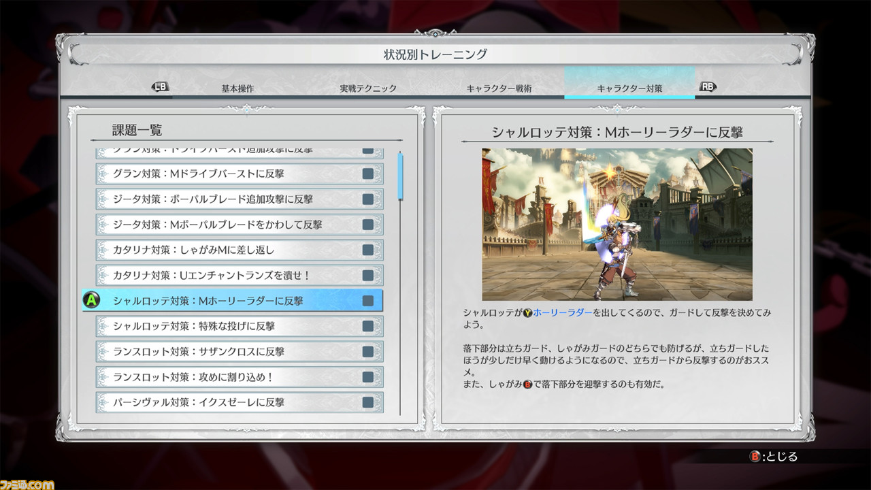Toggle completion box for パーシヴァル対策:イクスゼーレ
This screenshot has width=871, height=490.
click(x=367, y=402)
